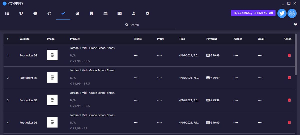Select the checkmark successes tab
The width and height of the screenshot is (300, 135).
tap(63, 13)
